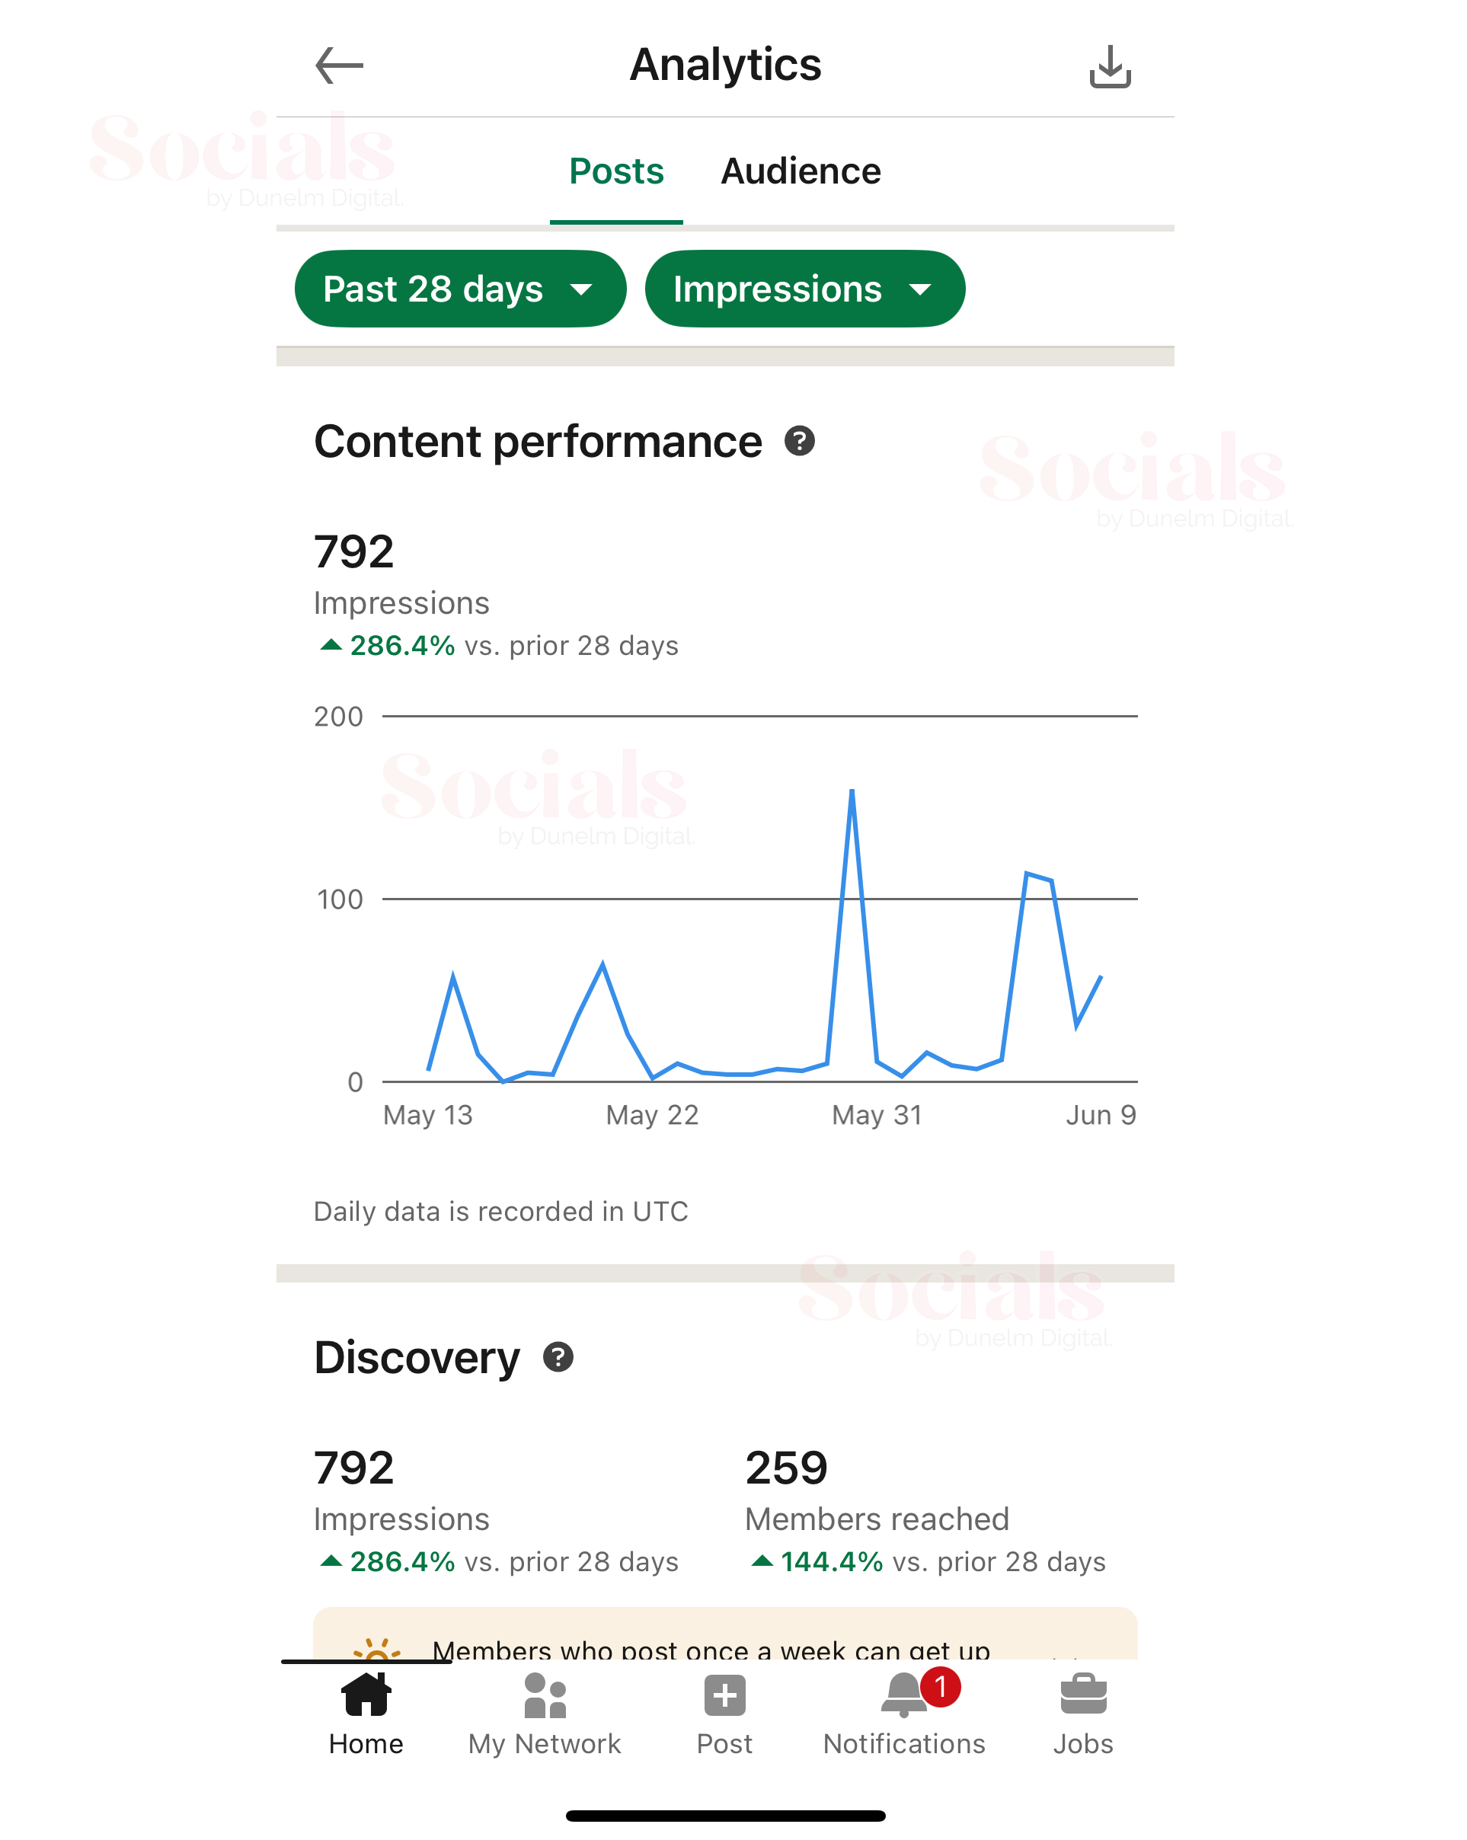
Task: Tap the back arrow icon
Action: (339, 65)
